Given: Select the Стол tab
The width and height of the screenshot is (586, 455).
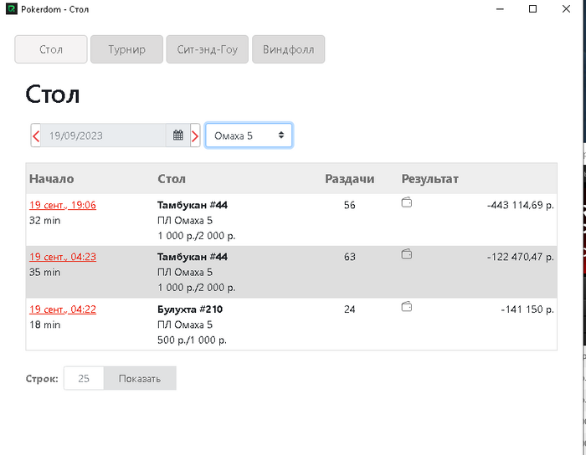Looking at the screenshot, I should (x=51, y=49).
